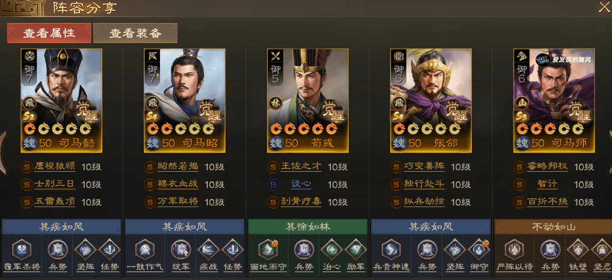Select the 治心 skill icon
The width and height of the screenshot is (612, 280).
331,249
